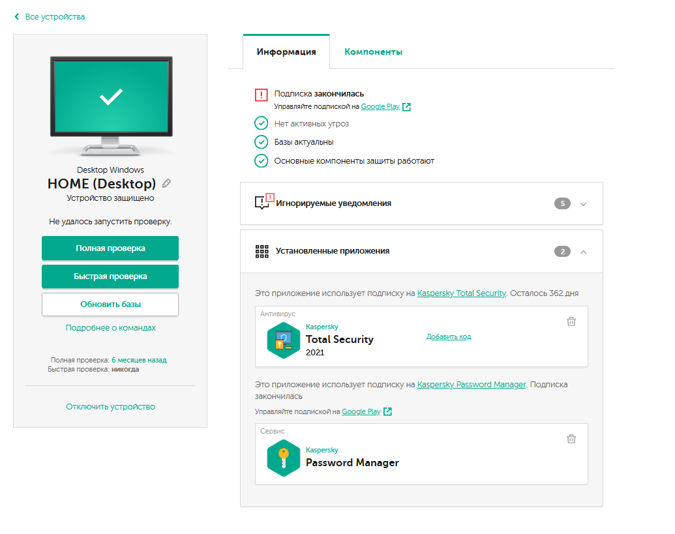This screenshot has width=675, height=534.
Task: Switch to Информация tab
Action: pos(286,52)
